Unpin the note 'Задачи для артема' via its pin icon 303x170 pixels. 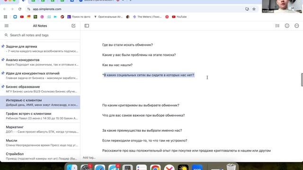pyautogui.click(x=3, y=46)
